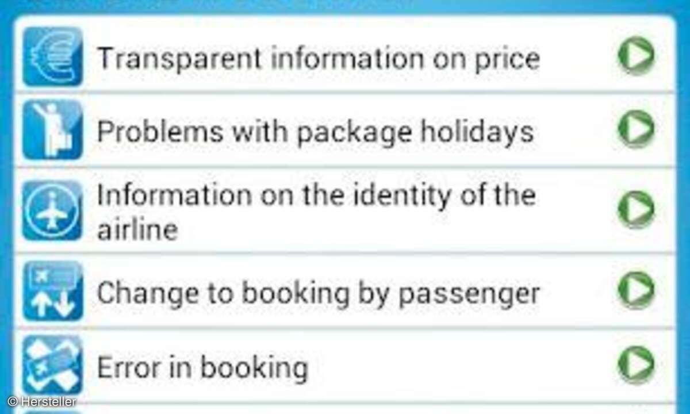Tap the word "airline" on the second line
690x414 pixels.
click(137, 230)
